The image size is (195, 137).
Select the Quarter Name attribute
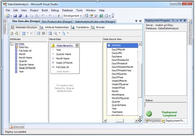tap(26, 64)
